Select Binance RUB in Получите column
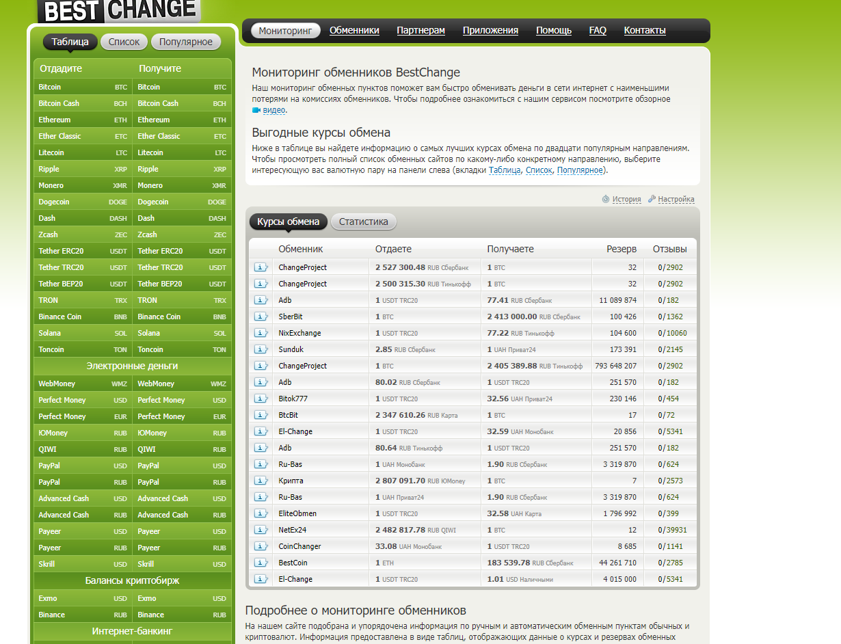Viewport: 841px width, 644px height. click(182, 615)
